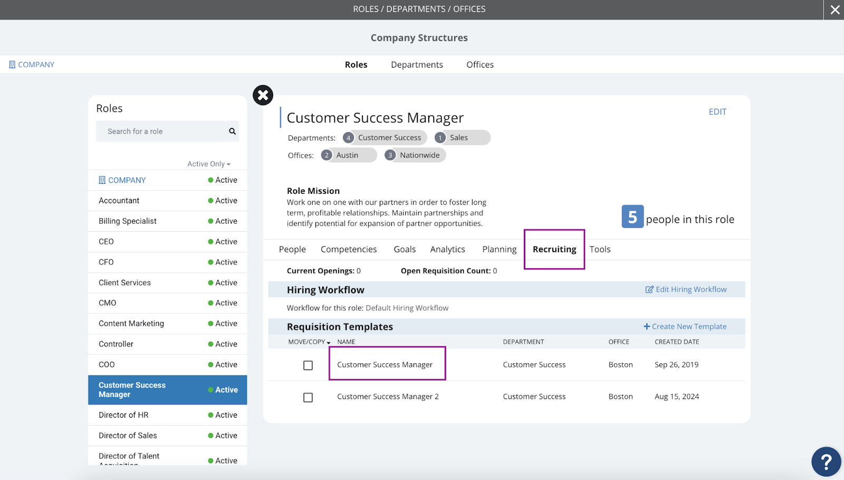Viewport: 844px width, 480px height.
Task: Click the Aug 15, 2024 created date
Action: (677, 397)
